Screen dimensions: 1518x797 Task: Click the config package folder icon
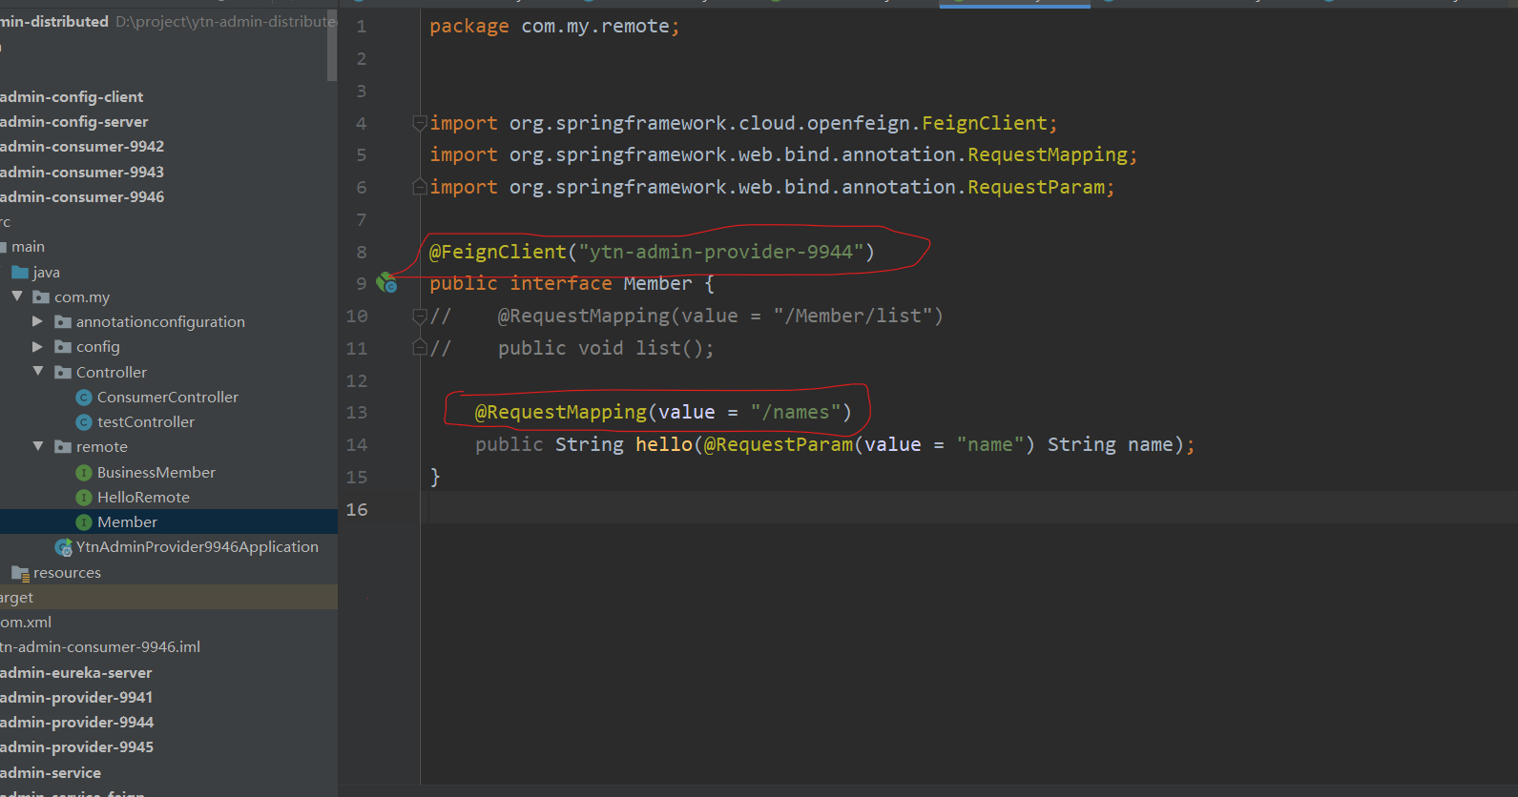(63, 346)
